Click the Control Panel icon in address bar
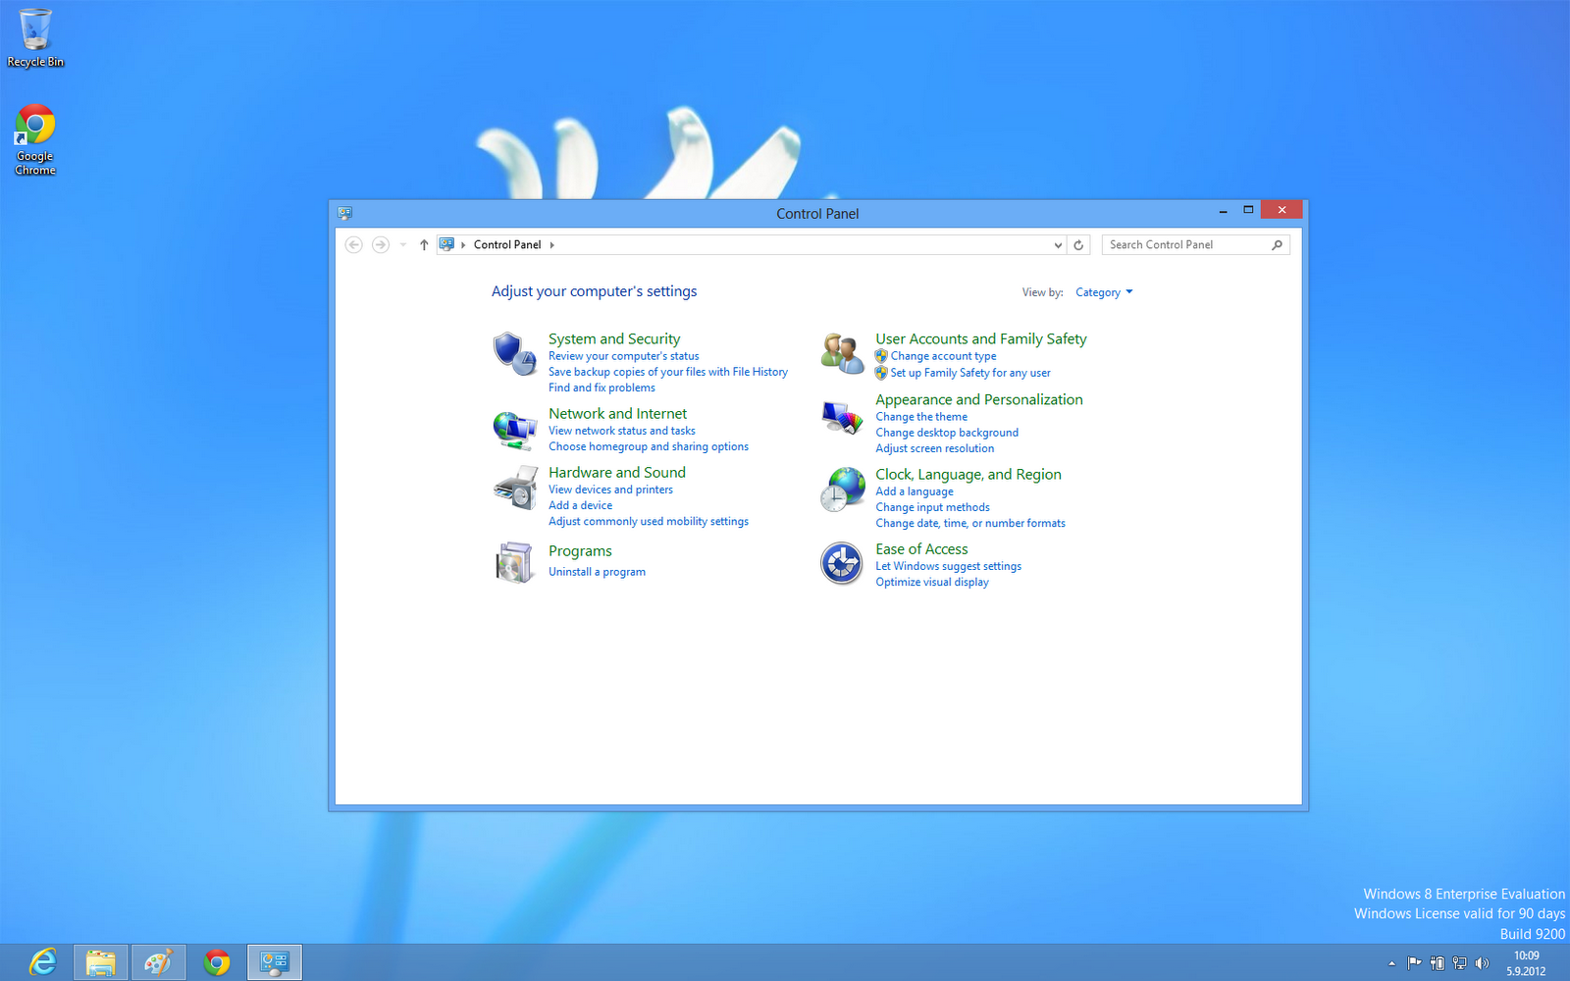This screenshot has height=981, width=1570. point(446,244)
